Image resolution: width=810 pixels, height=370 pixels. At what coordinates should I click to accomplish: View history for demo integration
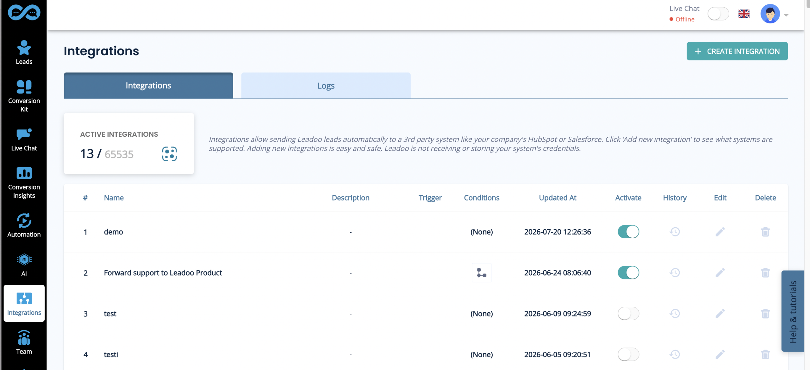coord(675,232)
